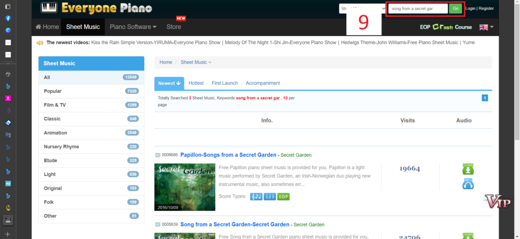Select the Etude category
This screenshot has width=520, height=239.
click(91, 160)
